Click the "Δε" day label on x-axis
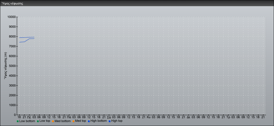This screenshot has height=126, width=274. point(188,117)
